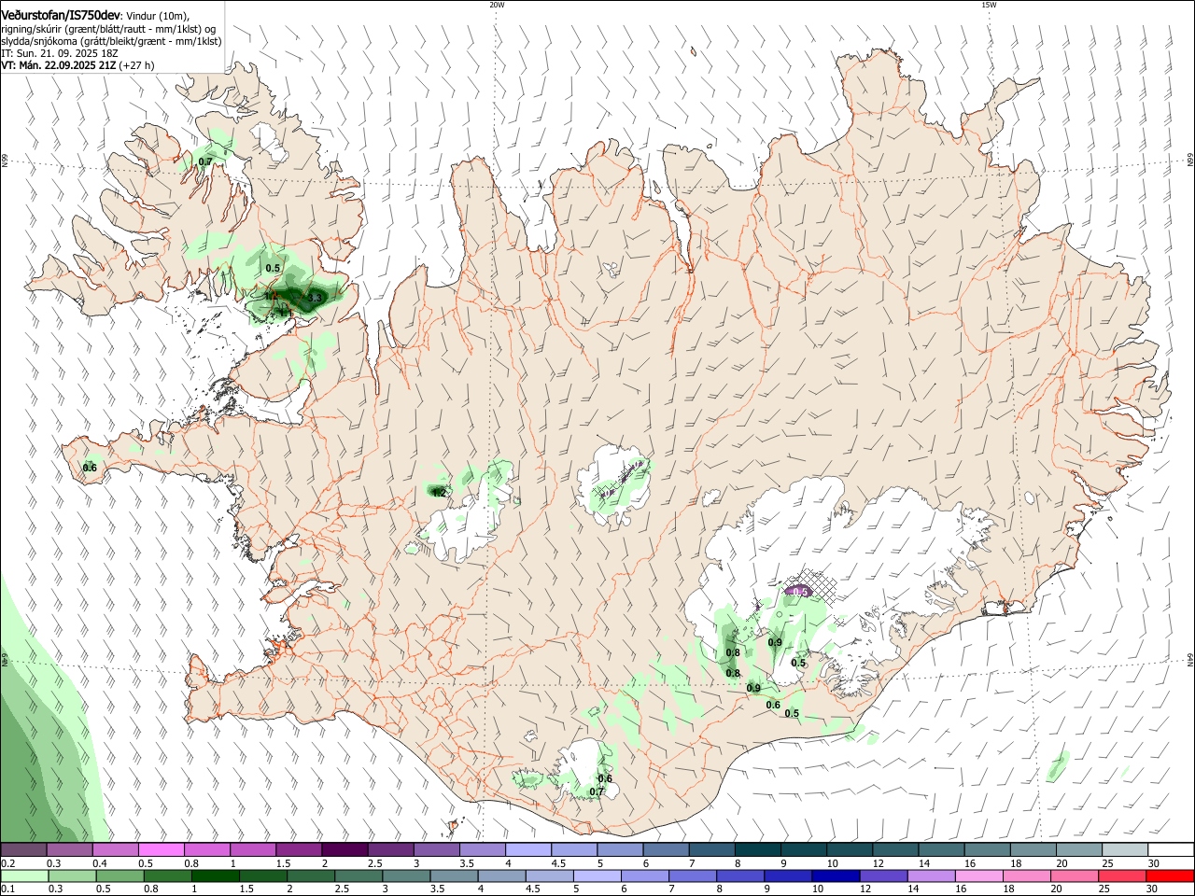Click the rain legend swatch between 2 and 2.5
The image size is (1195, 896).
310,875
